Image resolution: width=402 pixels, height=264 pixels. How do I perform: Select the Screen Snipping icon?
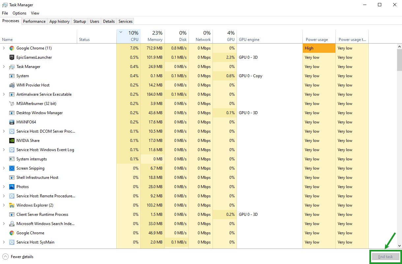12,168
